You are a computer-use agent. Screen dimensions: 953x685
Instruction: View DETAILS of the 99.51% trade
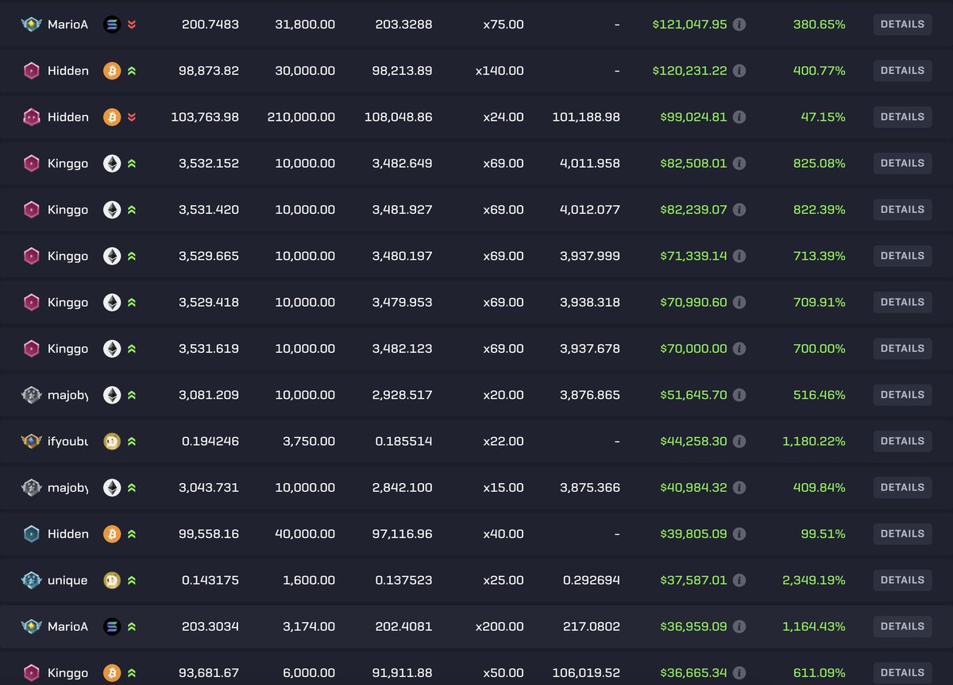coord(902,534)
